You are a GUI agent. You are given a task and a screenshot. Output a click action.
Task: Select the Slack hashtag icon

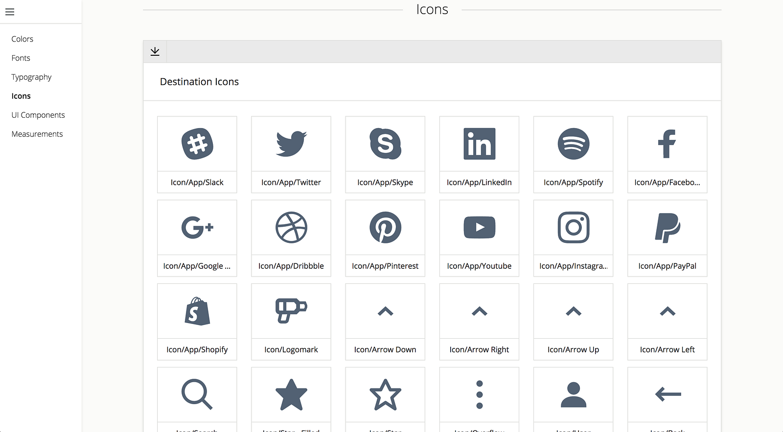(x=197, y=144)
